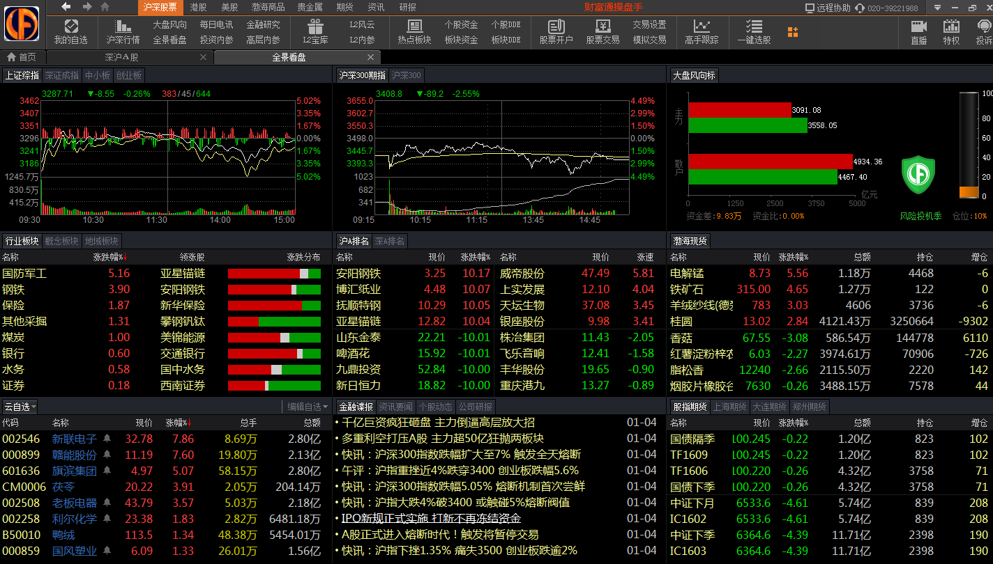993x564 pixels.
Task: Open IPO新规正式实施 news link
Action: [x=431, y=518]
